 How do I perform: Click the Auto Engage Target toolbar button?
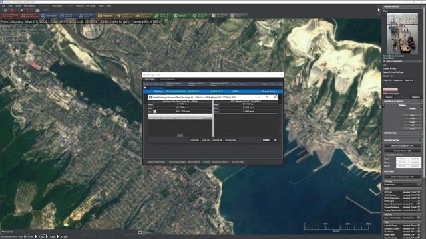(11, 16)
